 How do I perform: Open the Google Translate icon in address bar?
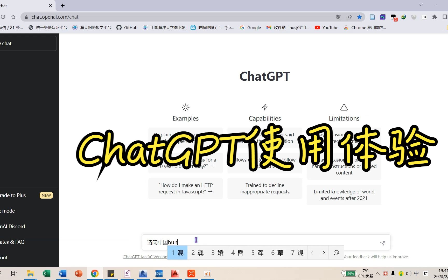pyautogui.click(x=339, y=17)
